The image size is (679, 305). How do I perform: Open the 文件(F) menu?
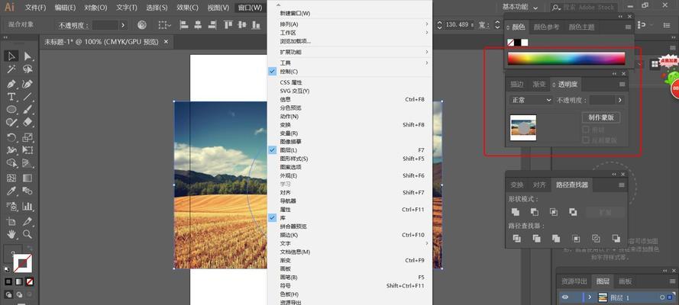pyautogui.click(x=35, y=8)
